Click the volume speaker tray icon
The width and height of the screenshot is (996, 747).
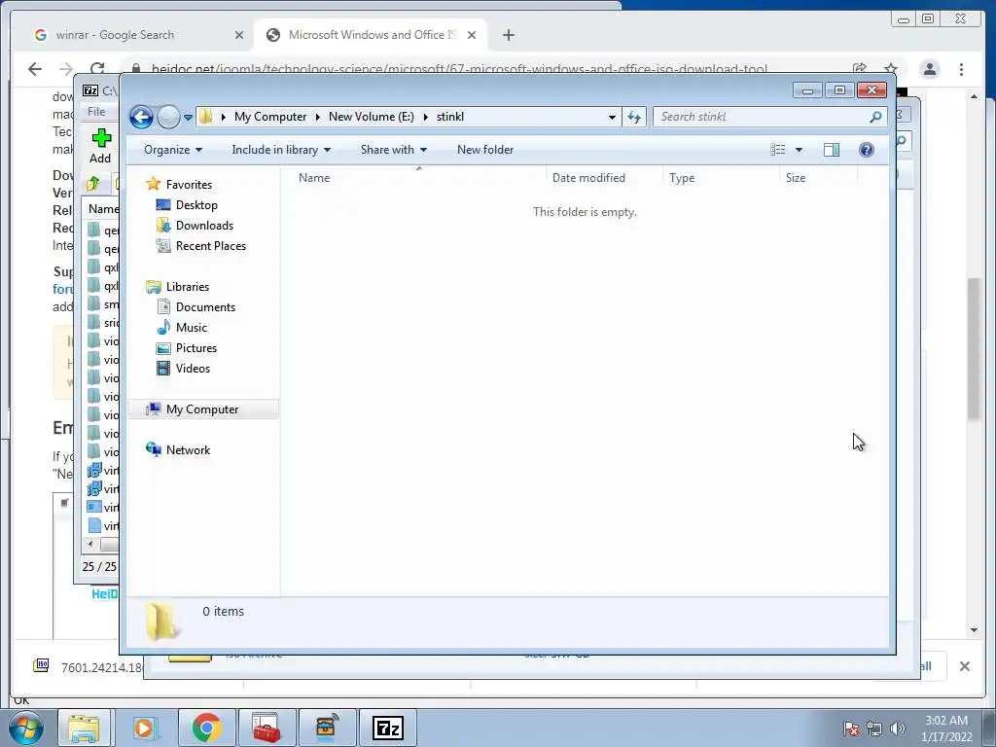click(x=897, y=729)
